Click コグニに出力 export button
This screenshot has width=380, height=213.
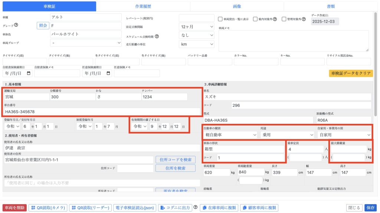tap(175, 208)
